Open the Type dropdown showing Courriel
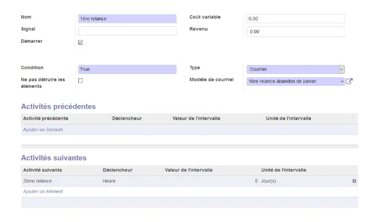The image size is (386, 222). 295,69
